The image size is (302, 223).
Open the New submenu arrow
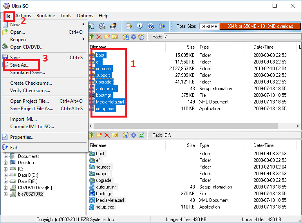point(83,24)
